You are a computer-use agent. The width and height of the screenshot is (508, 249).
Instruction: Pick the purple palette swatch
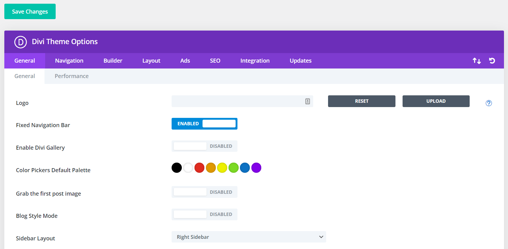pos(256,168)
